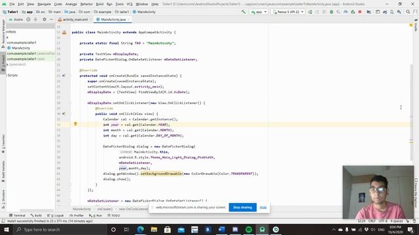Select com.example.taller1 (test) package

[26, 59]
